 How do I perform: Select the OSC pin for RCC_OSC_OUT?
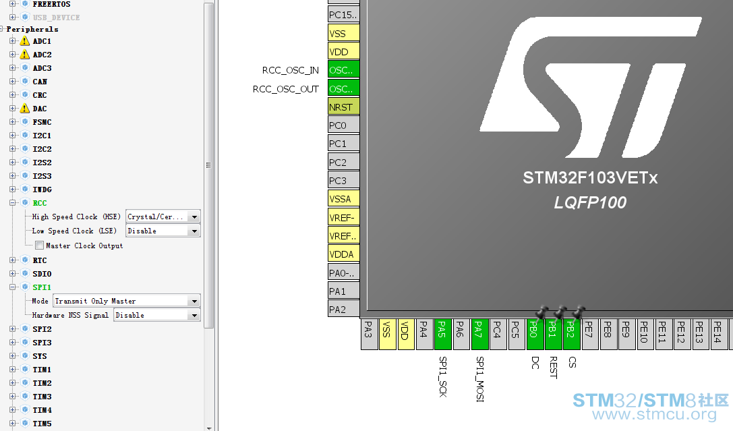[x=344, y=88]
